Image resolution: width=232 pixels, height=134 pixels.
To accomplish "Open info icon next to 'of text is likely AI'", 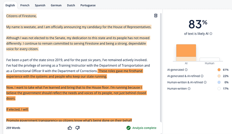I will [x=211, y=34].
